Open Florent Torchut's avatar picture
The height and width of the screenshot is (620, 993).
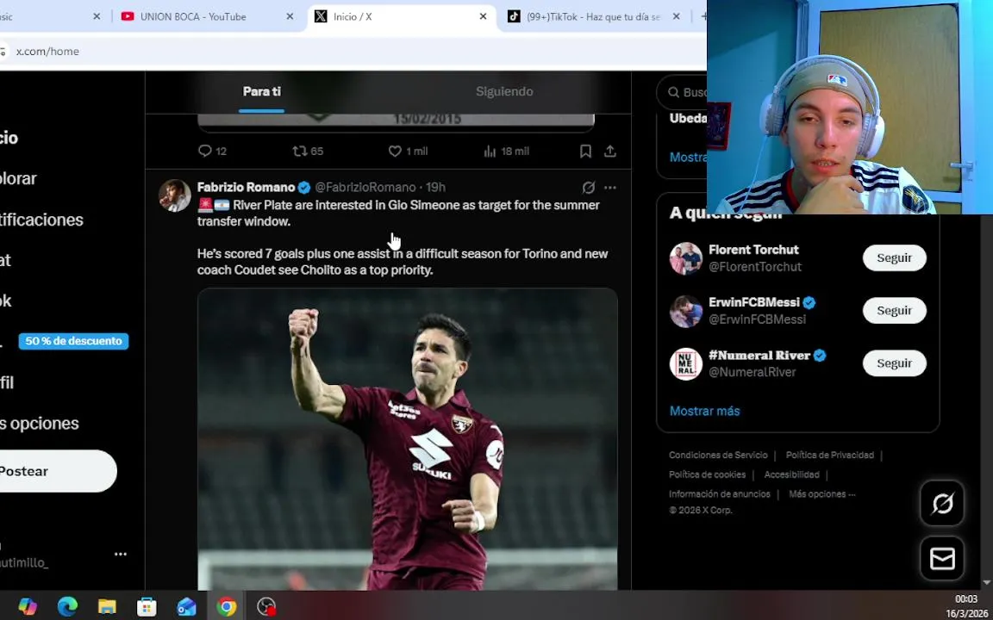pos(686,258)
